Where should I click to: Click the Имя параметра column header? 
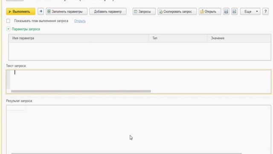[x=78, y=38]
